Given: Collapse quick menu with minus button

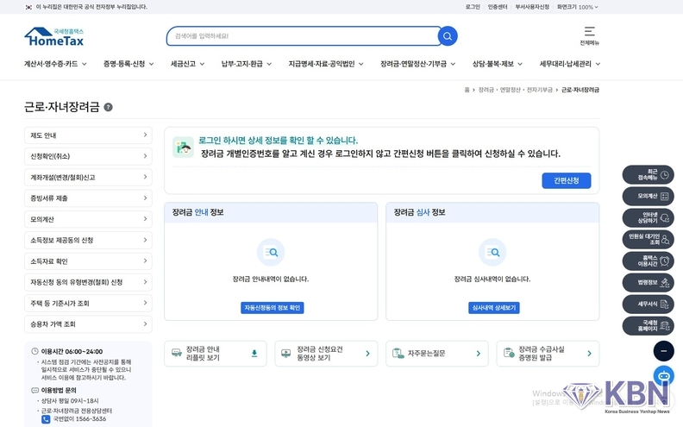Looking at the screenshot, I should (x=662, y=351).
